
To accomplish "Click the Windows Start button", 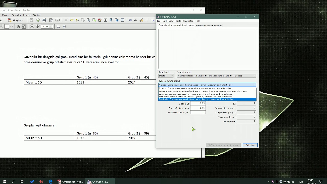I will (x=5, y=182).
